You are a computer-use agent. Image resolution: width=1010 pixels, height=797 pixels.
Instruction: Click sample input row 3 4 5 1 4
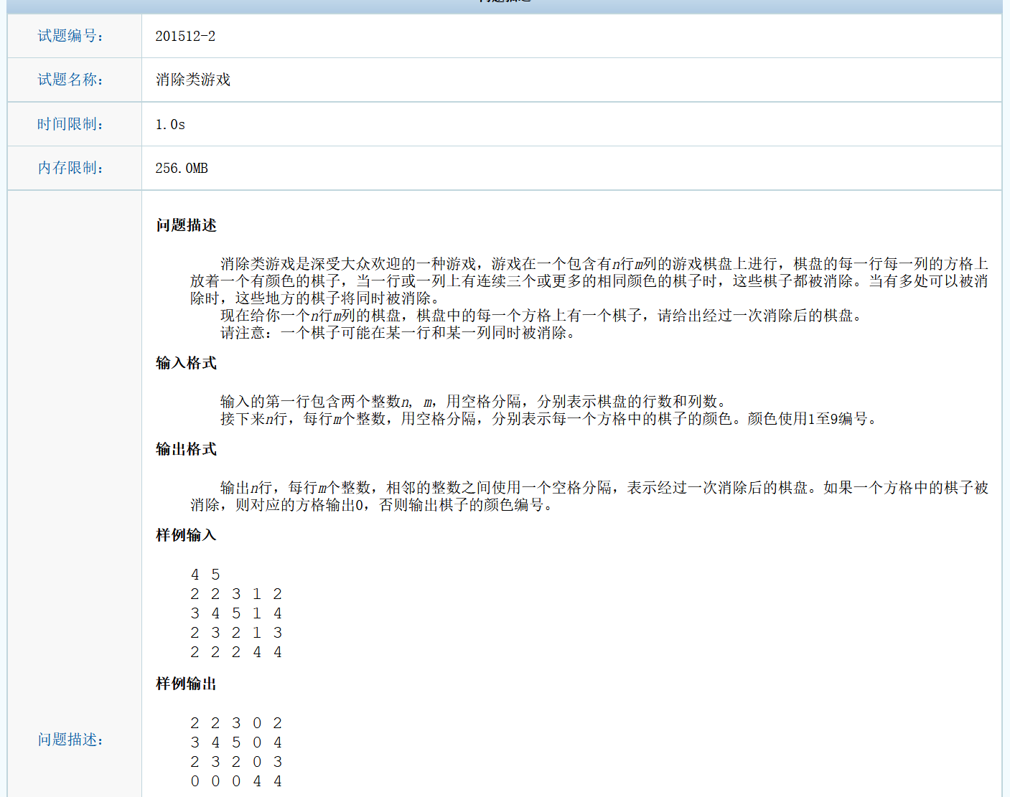click(236, 613)
